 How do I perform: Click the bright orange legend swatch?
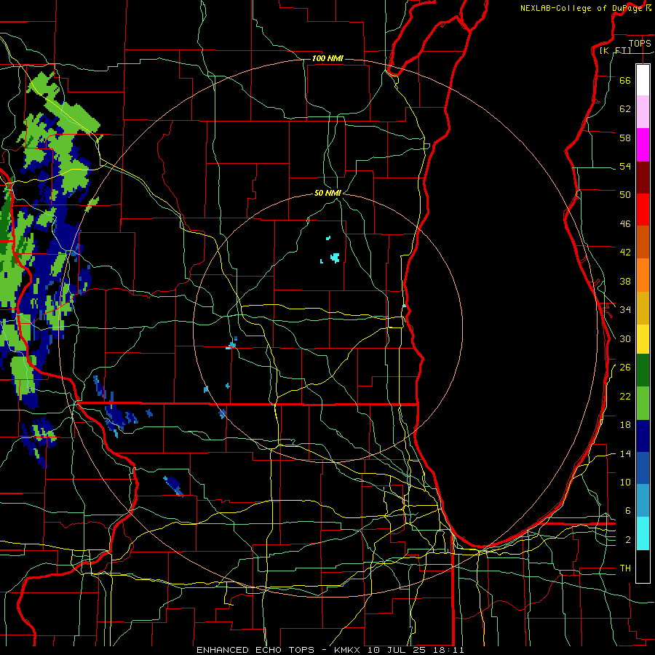[643, 275]
